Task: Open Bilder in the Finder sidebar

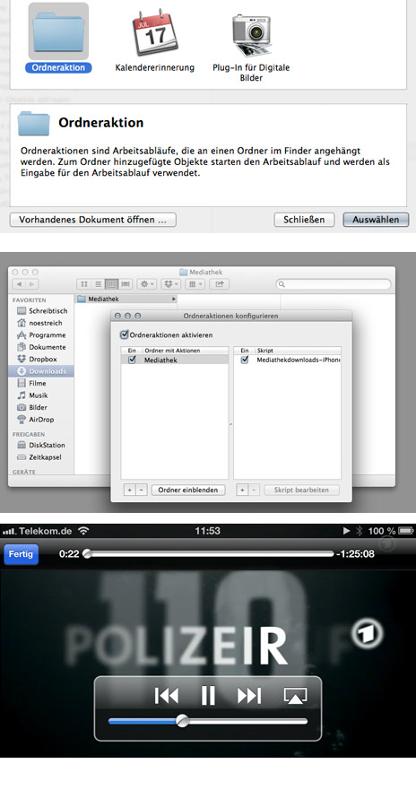Action: point(32,408)
